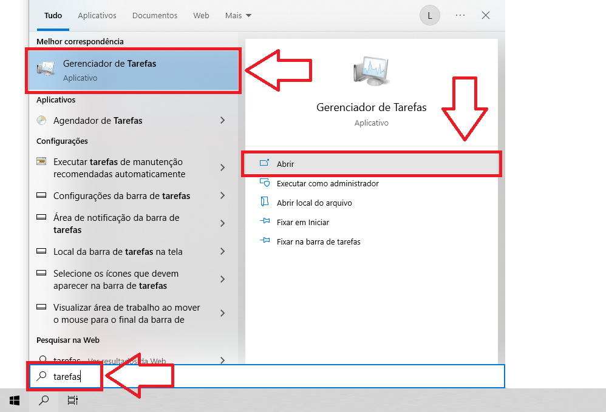
Task: Select the Web search tab
Action: point(201,16)
